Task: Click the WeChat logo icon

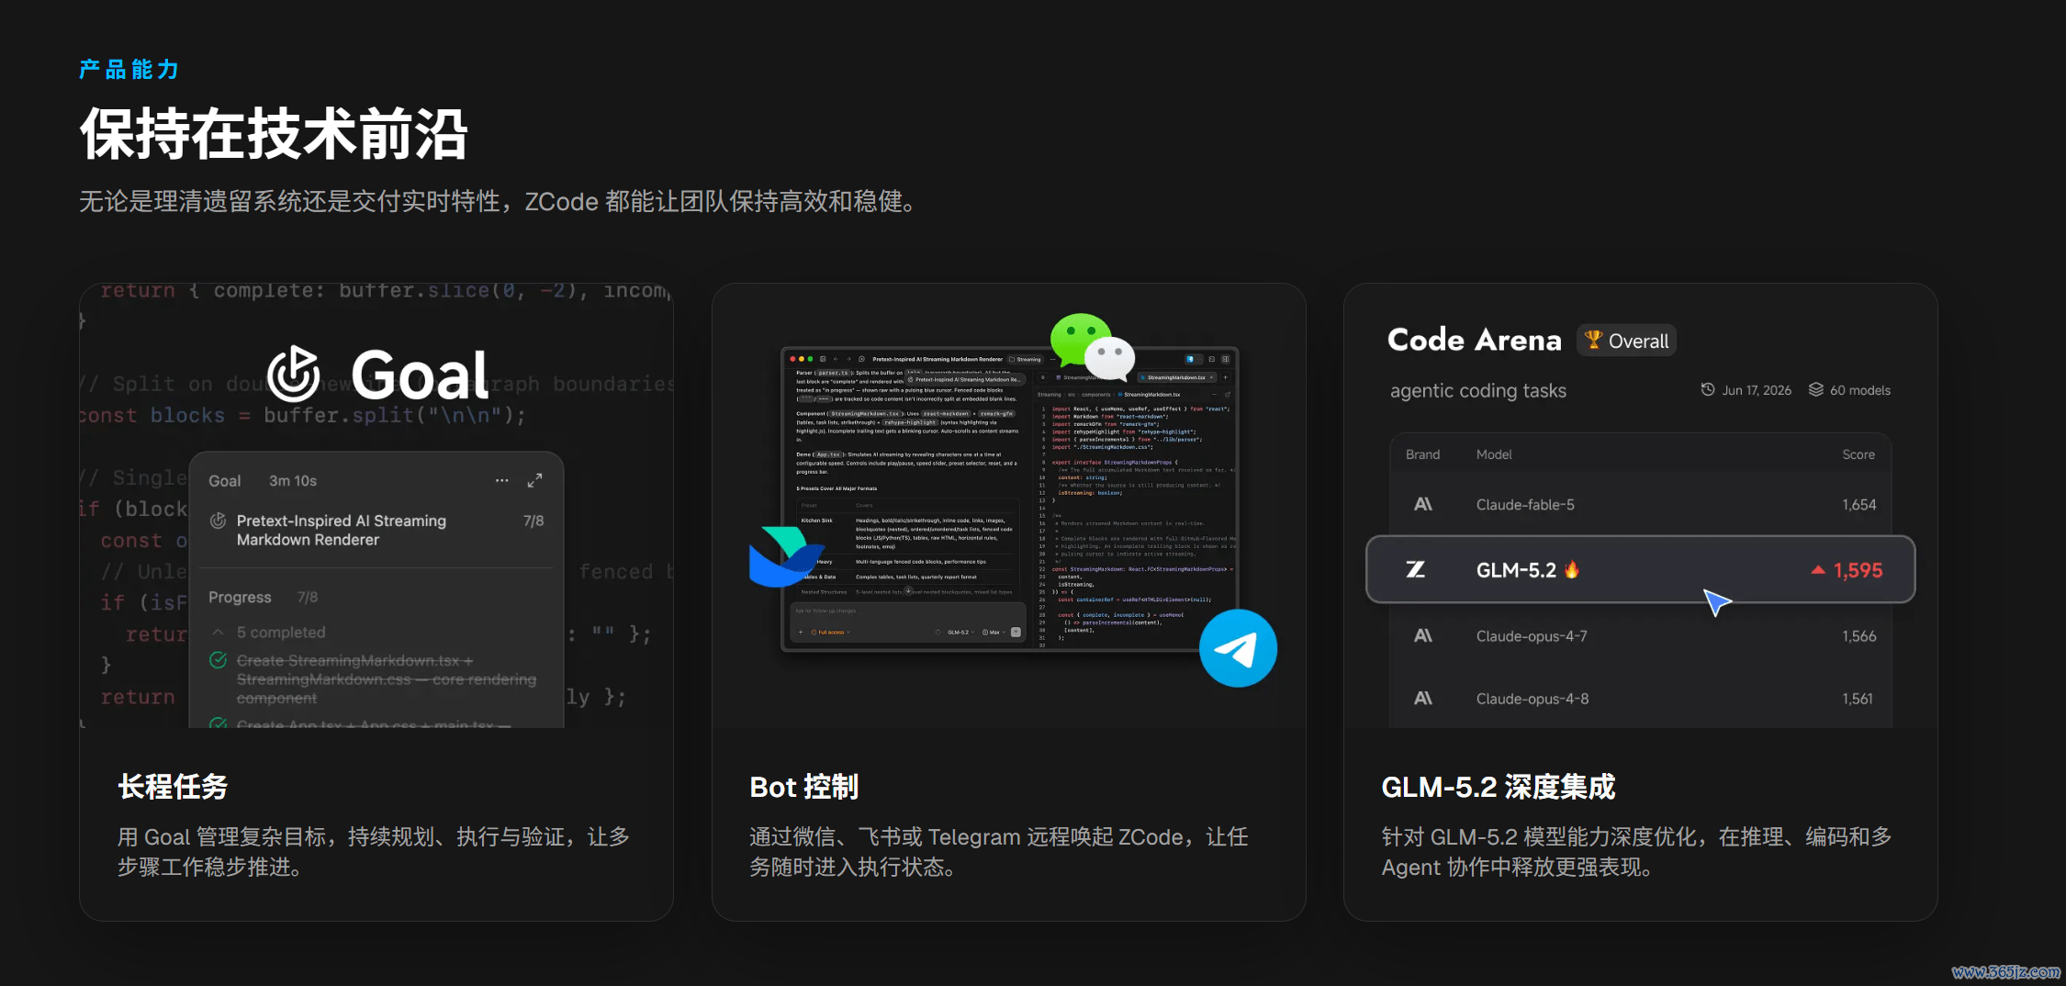Action: pos(1093,346)
